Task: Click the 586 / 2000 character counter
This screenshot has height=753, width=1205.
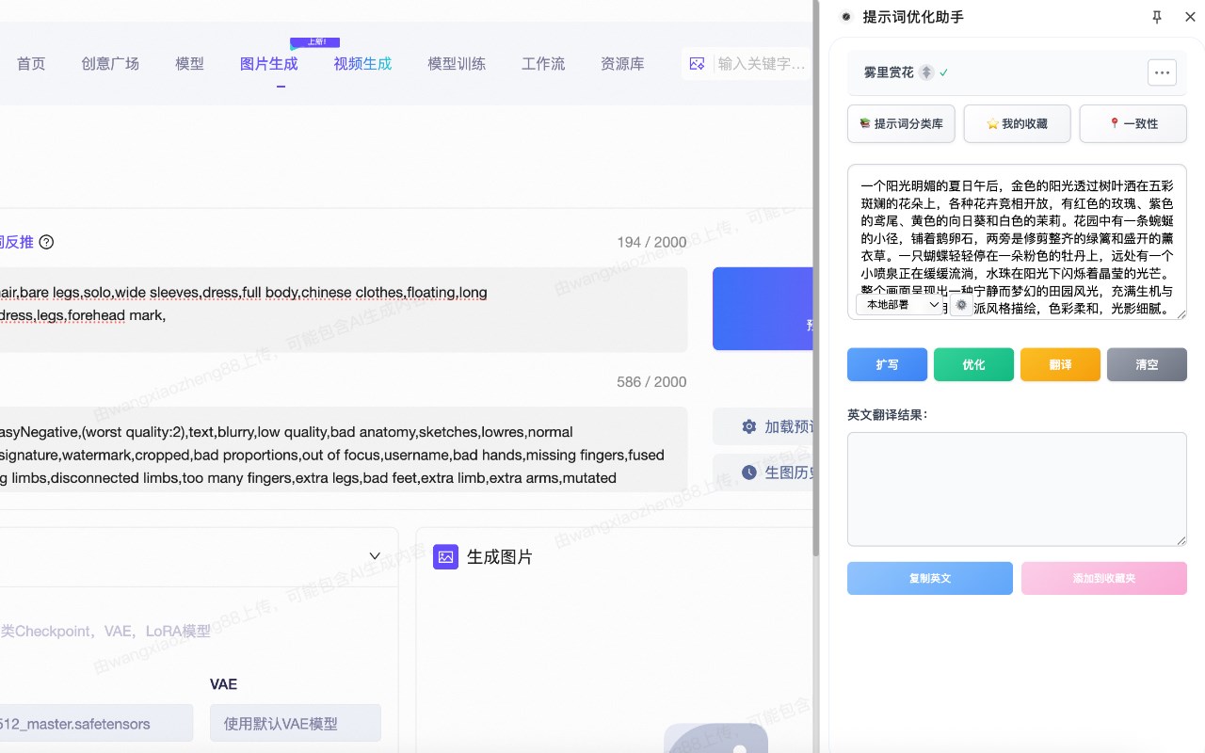Action: 651,381
